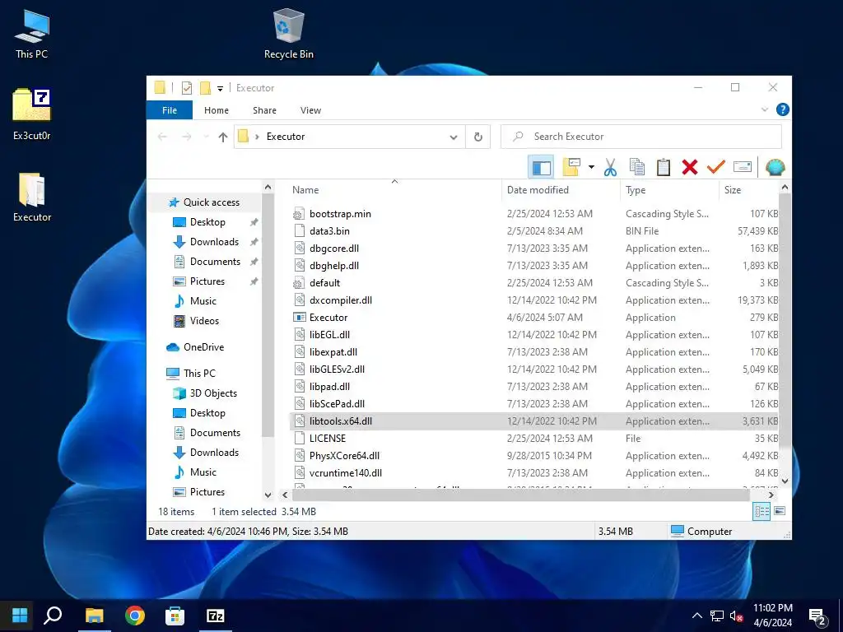The height and width of the screenshot is (632, 843).
Task: Open Classic Explorer settings shell icon
Action: tap(775, 168)
